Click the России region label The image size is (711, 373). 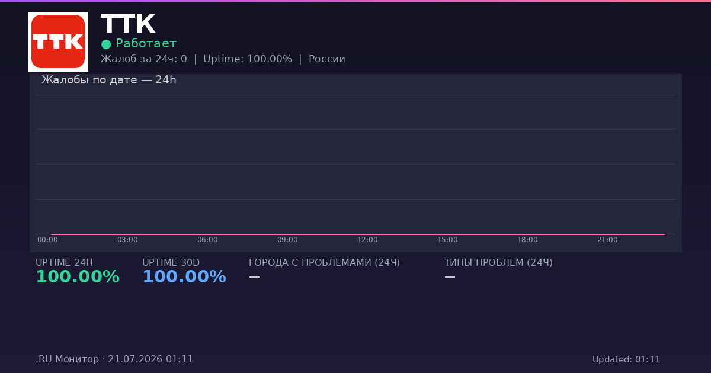click(327, 59)
